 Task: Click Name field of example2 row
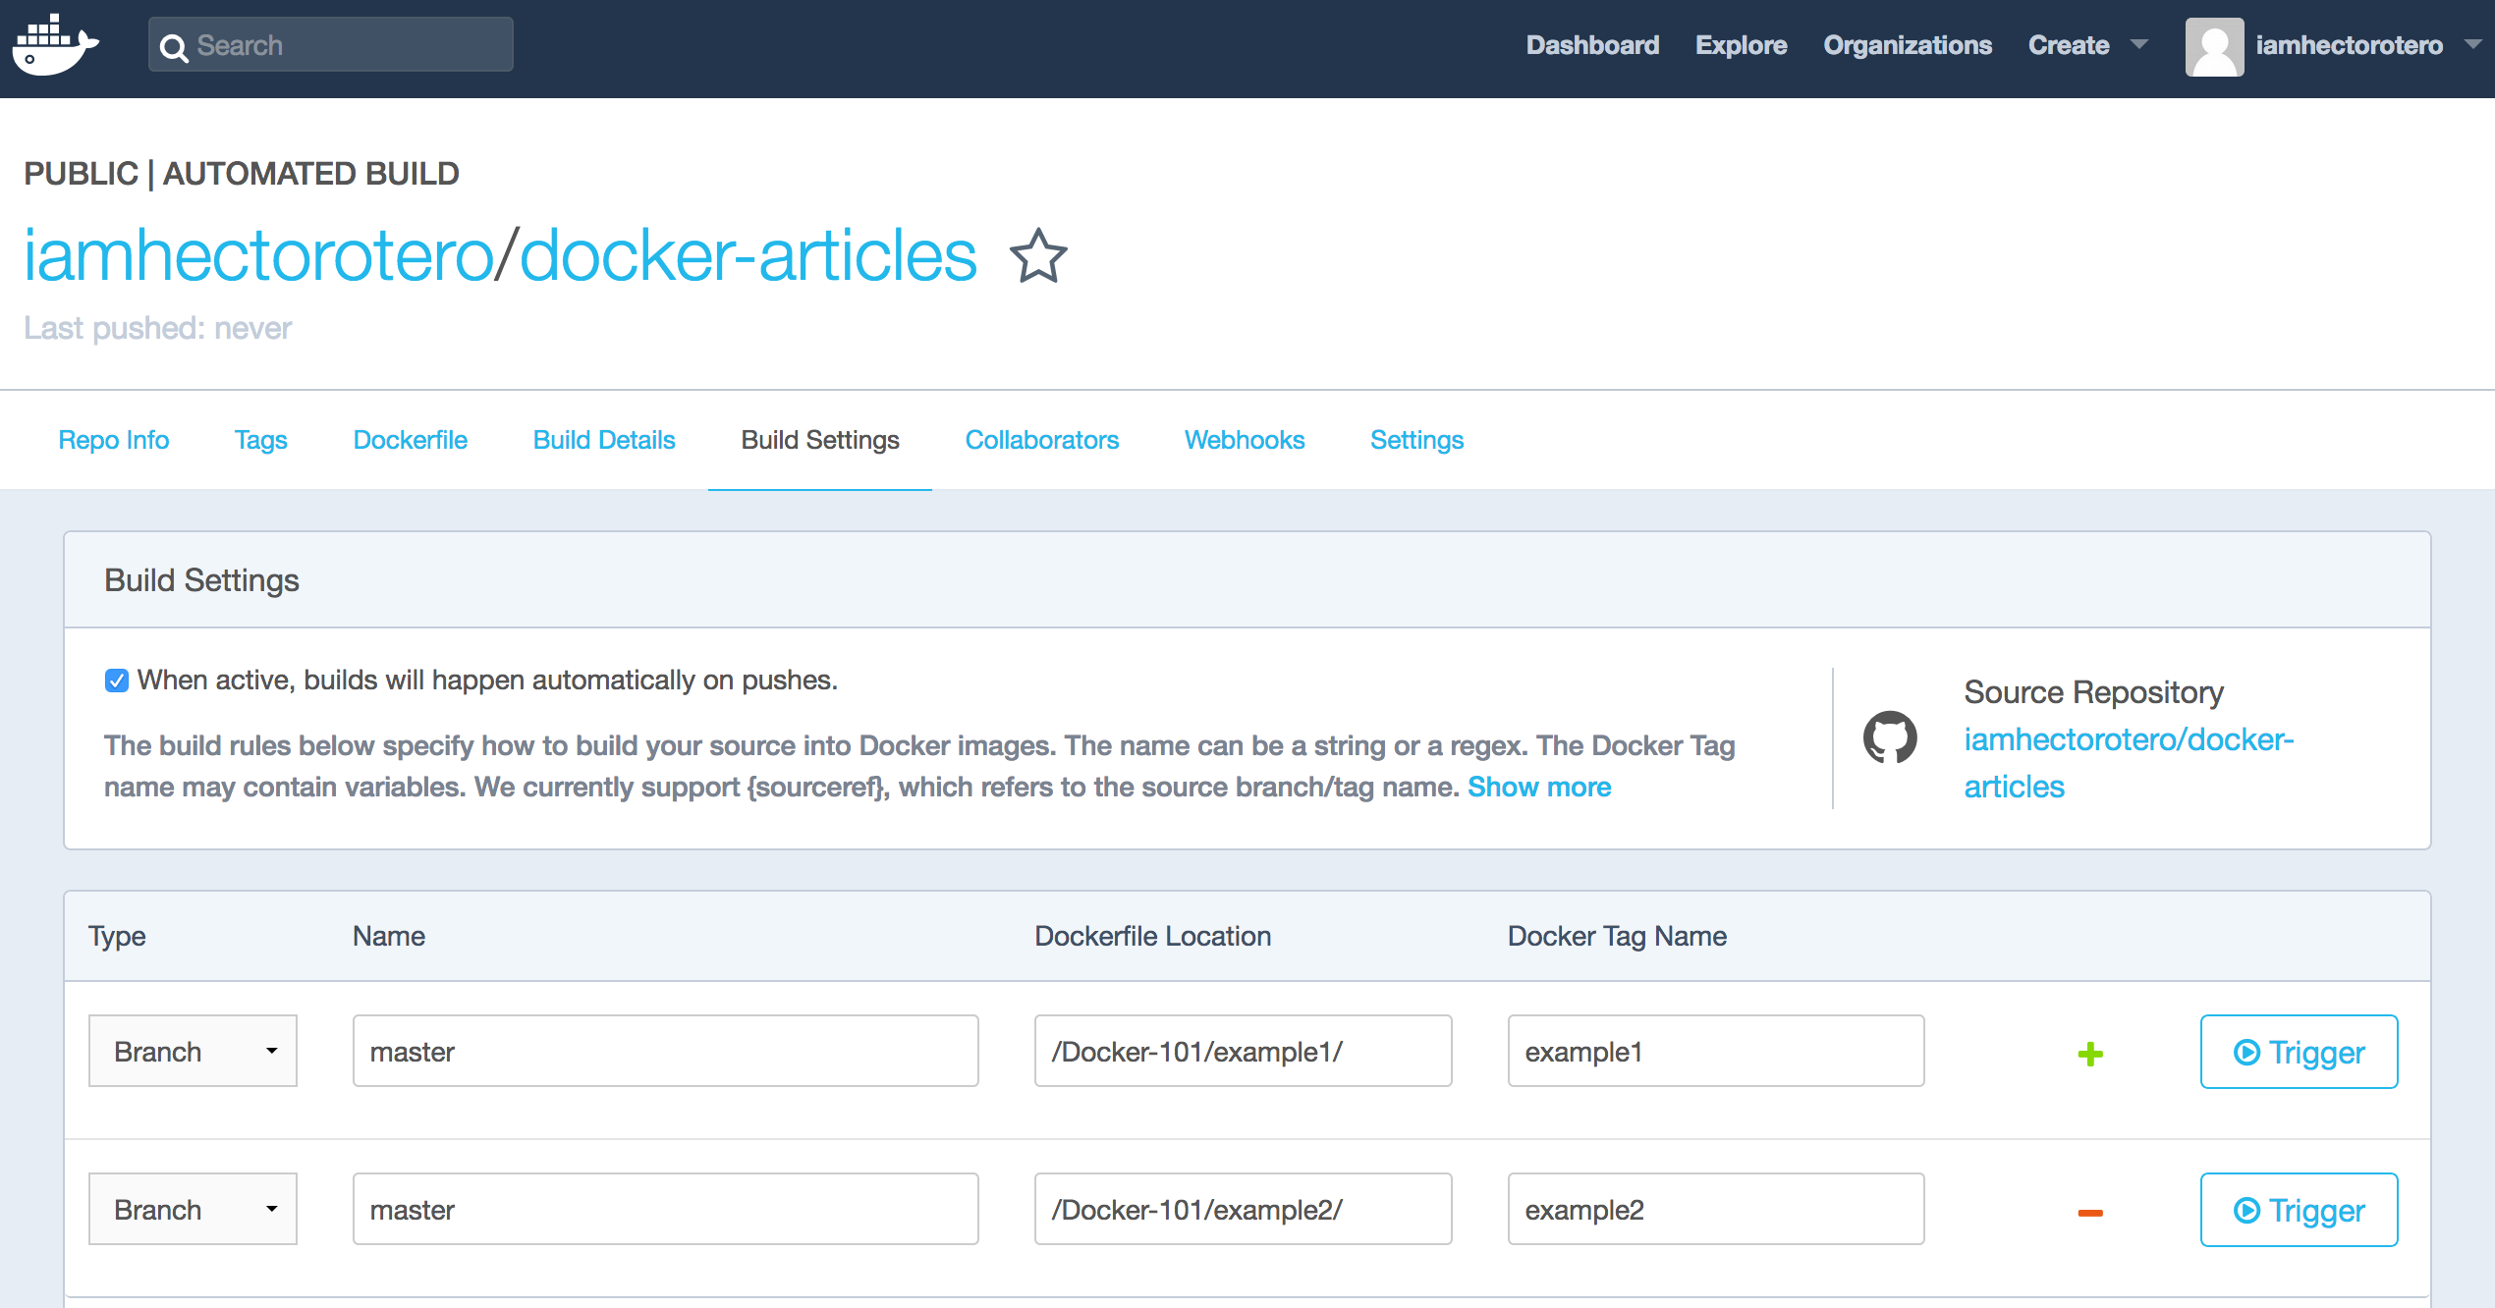[x=665, y=1209]
